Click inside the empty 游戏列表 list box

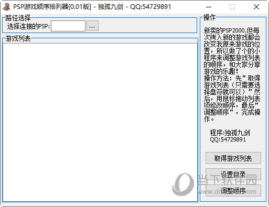100,122
